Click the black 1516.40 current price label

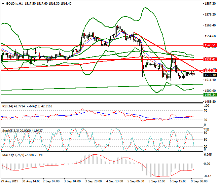tap(210, 75)
